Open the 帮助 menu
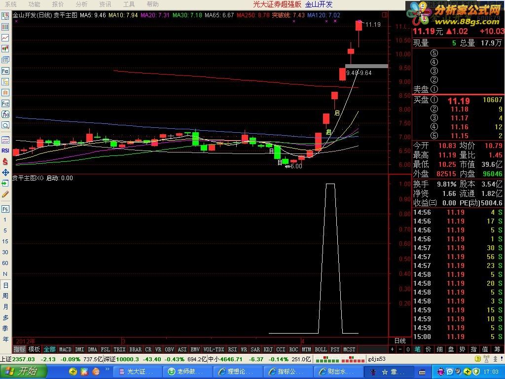 [x=153, y=4]
